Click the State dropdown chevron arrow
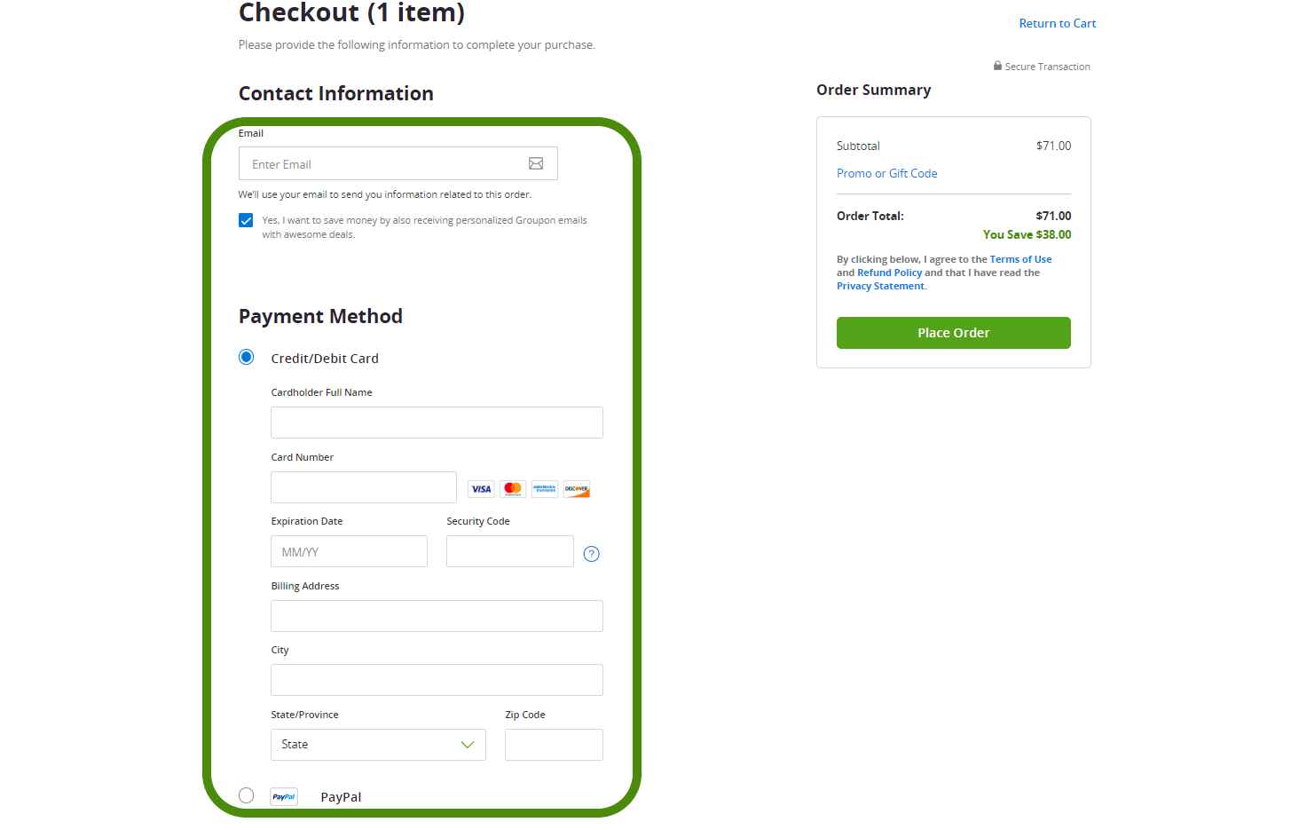Screen dimensions: 1307x830 [467, 745]
